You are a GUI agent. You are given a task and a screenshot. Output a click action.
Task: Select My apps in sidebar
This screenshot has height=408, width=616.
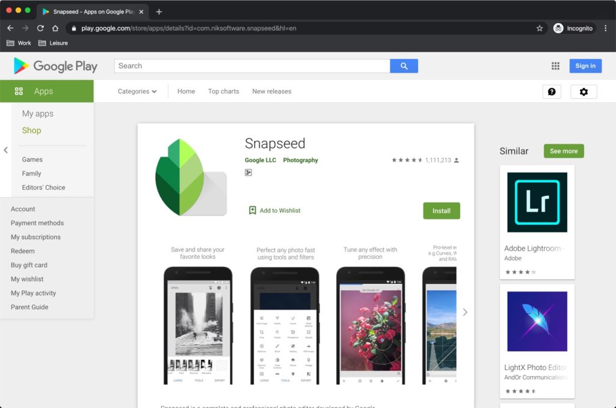(x=38, y=114)
